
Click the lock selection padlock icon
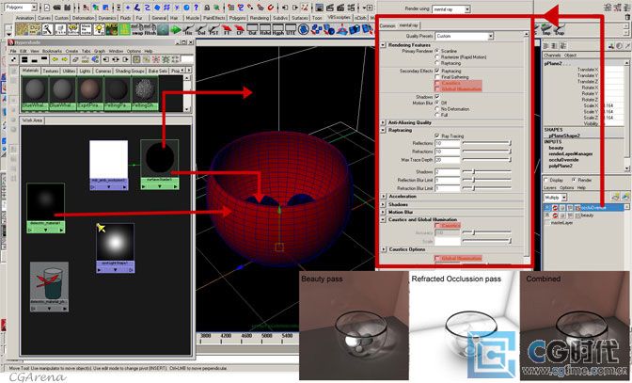coord(207,8)
